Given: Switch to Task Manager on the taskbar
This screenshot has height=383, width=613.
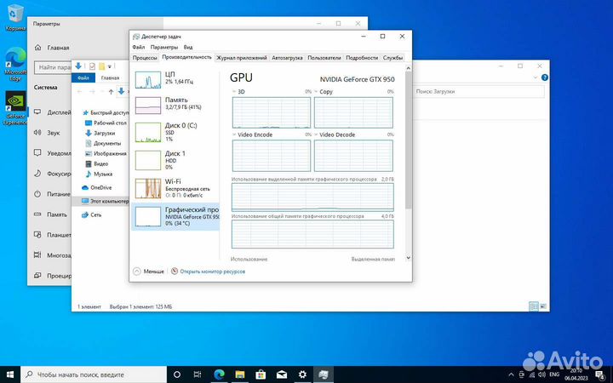Looking at the screenshot, I should pyautogui.click(x=324, y=374).
